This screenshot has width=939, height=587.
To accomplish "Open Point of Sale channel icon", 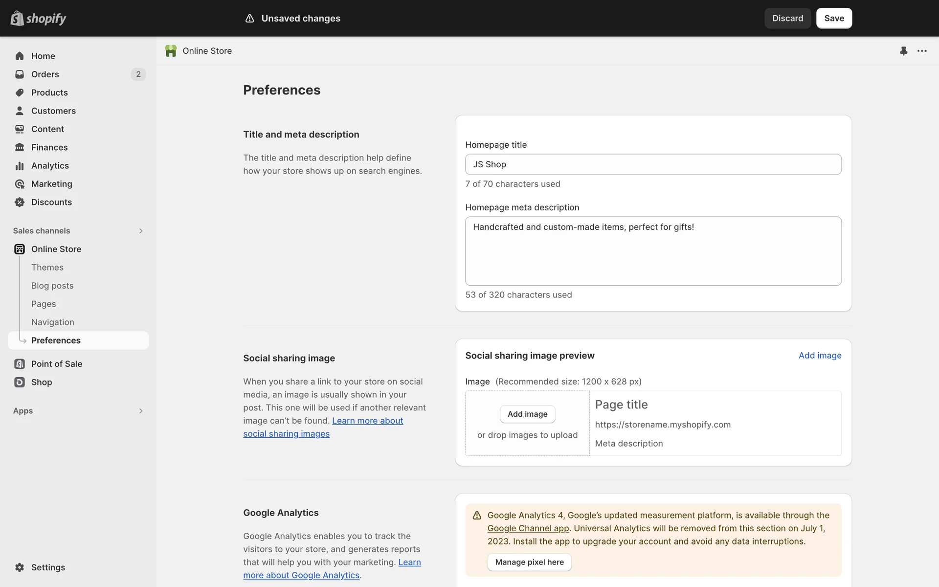I will 20,364.
